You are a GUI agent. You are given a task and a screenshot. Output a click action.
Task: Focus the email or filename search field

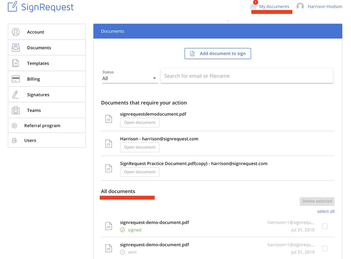click(x=247, y=76)
